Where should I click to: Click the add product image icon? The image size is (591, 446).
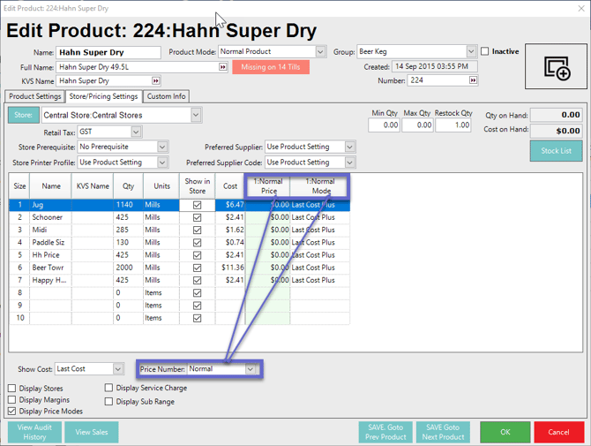557,67
